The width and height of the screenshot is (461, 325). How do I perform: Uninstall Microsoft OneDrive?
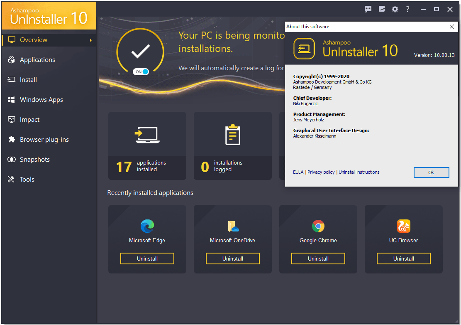click(x=232, y=259)
